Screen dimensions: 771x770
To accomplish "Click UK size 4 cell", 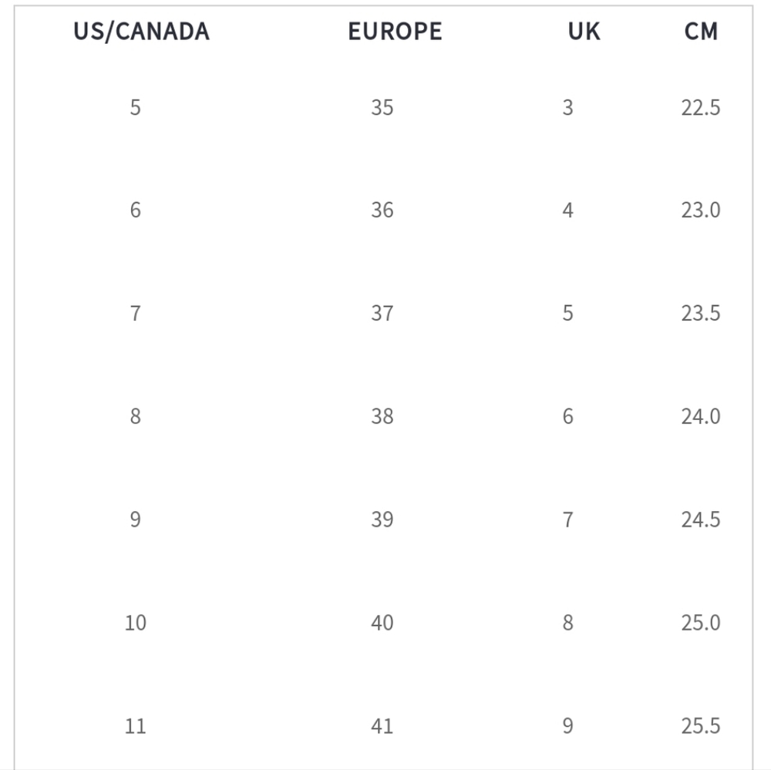I will [x=567, y=210].
